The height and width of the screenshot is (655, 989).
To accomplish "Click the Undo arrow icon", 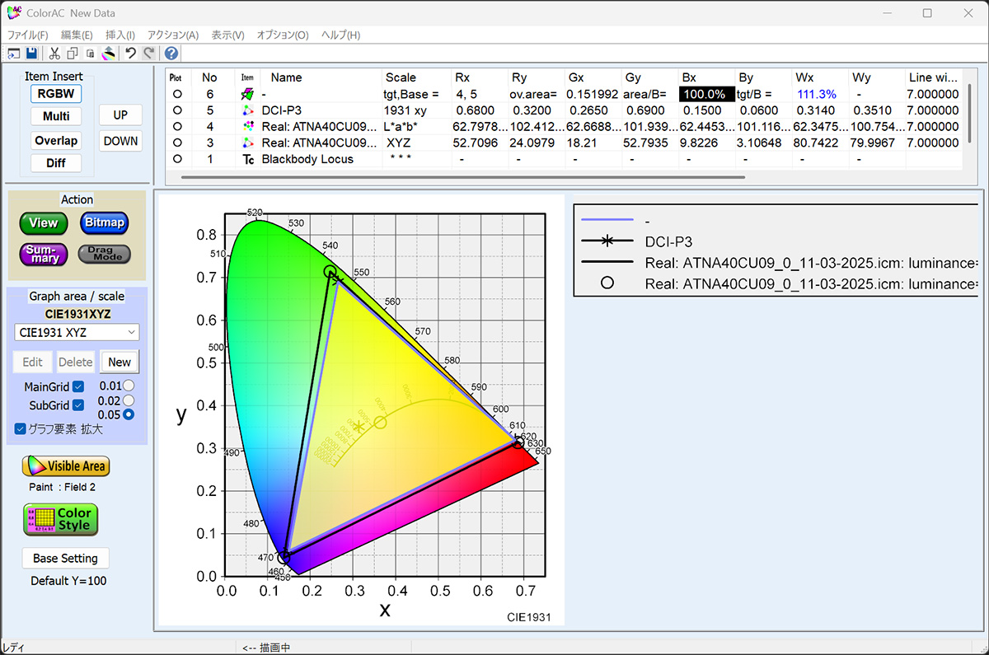I will pyautogui.click(x=130, y=54).
